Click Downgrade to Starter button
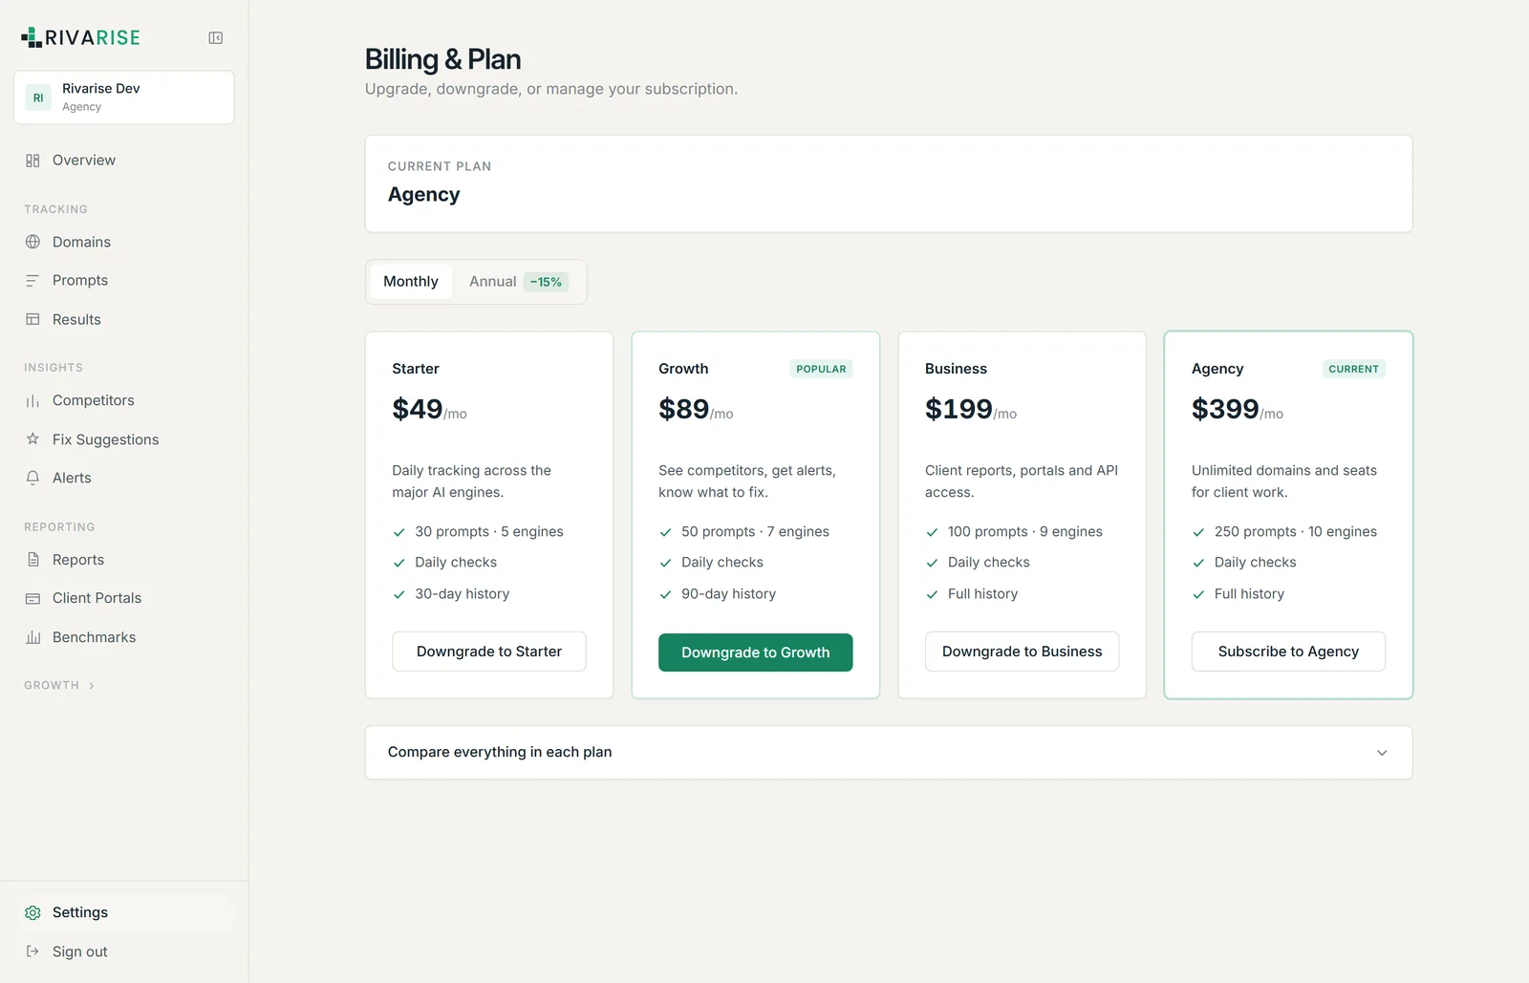Viewport: 1529px width, 983px height. (x=489, y=652)
